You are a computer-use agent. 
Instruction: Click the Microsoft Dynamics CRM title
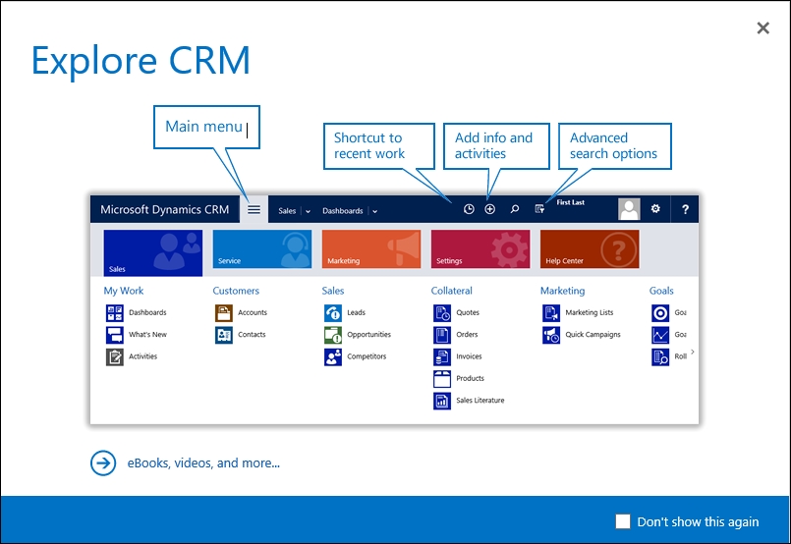[164, 210]
